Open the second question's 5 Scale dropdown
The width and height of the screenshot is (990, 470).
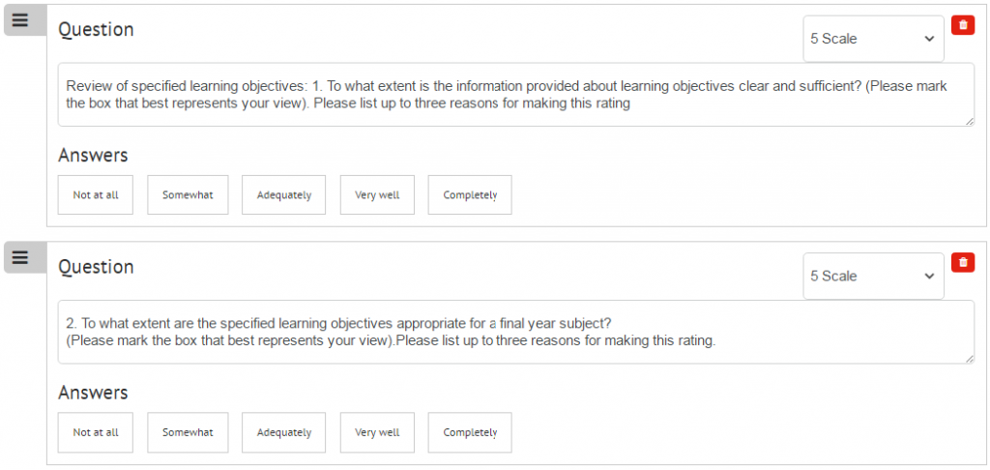[873, 276]
